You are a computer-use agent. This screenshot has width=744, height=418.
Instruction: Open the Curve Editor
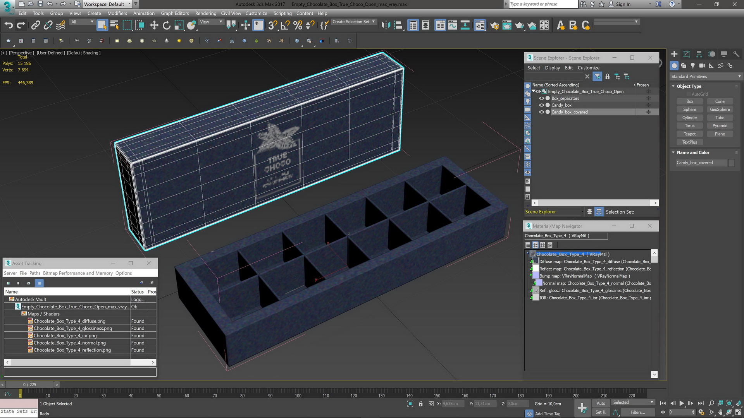click(x=453, y=26)
